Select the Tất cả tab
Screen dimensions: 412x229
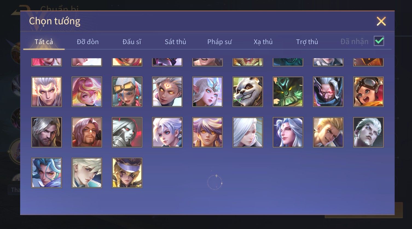[44, 42]
